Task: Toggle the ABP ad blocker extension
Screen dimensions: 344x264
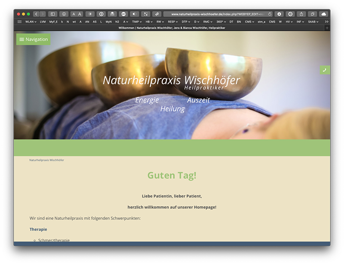Action: pyautogui.click(x=123, y=14)
